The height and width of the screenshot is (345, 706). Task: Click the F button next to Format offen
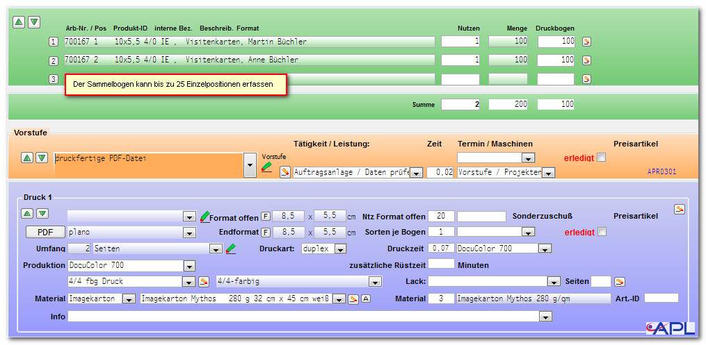point(266,217)
